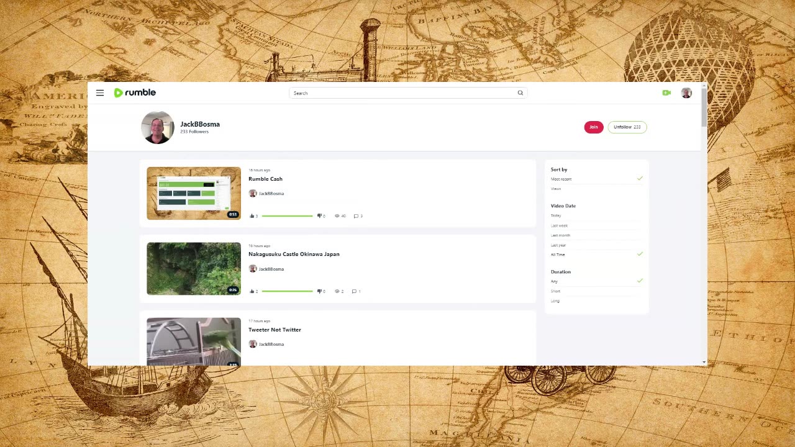Viewport: 795px width, 447px height.
Task: Click thumbs down on Rumble Cash video
Action: tap(319, 216)
